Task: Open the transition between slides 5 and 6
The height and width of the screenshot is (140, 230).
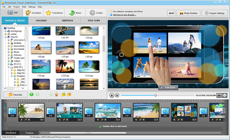Action: point(165,112)
